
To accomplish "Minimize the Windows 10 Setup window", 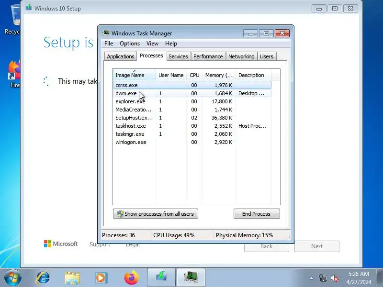I will 319,9.
